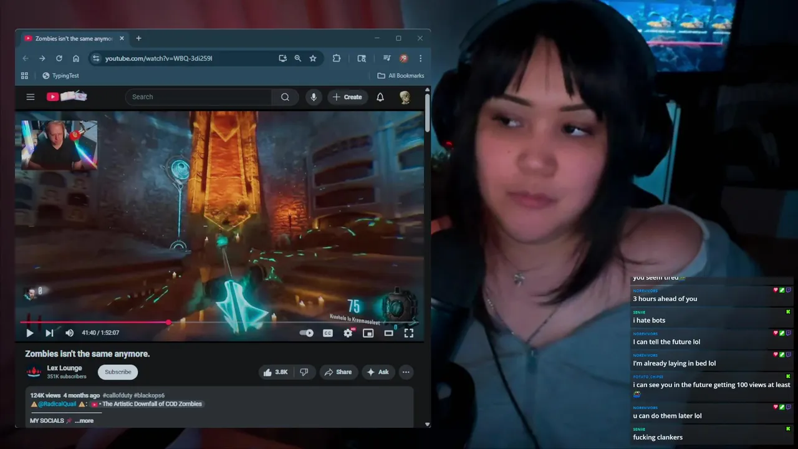
Task: Go to YouTube home via logo
Action: 67,97
